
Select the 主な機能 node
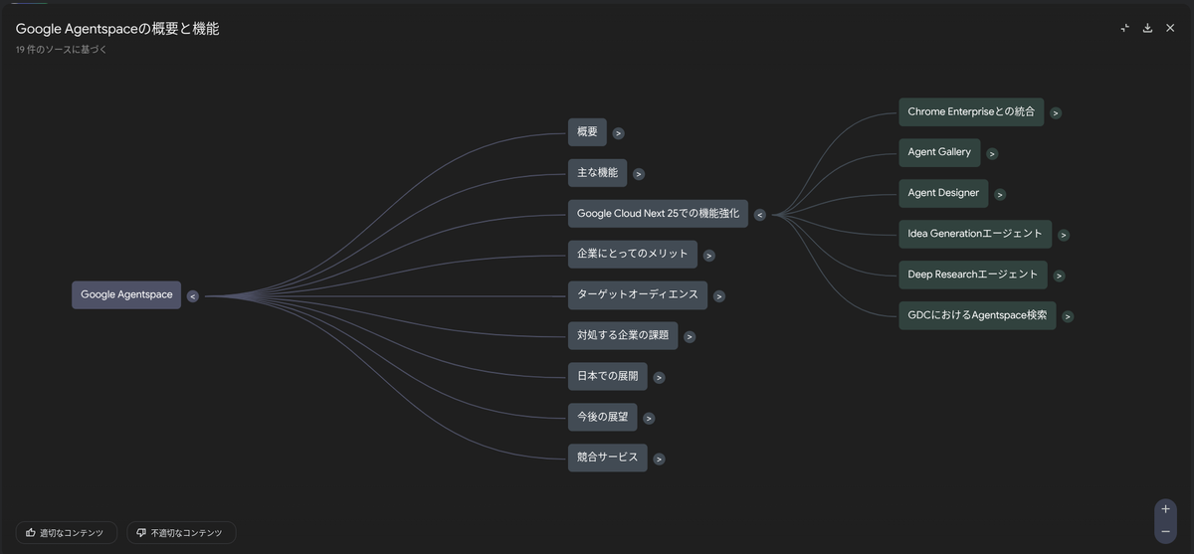pyautogui.click(x=598, y=172)
